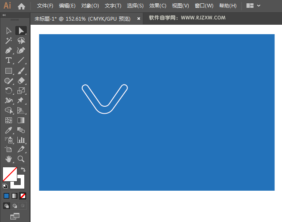Open the 对象(O) menu
This screenshot has width=282, height=222.
point(90,6)
